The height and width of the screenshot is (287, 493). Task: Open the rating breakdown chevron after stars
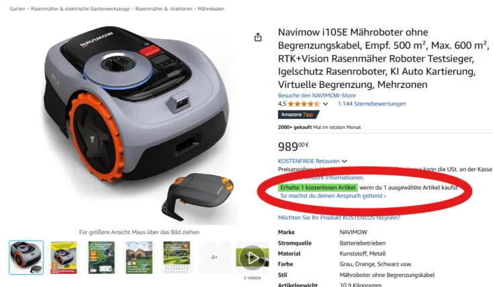click(325, 104)
